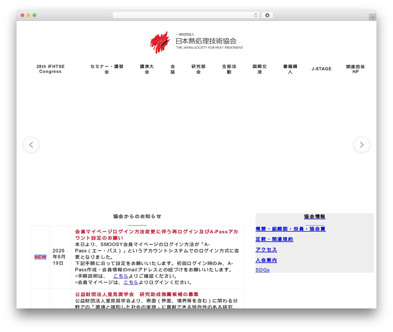The image size is (393, 332).
Task: Select the 支部活動 menu item
Action: (x=229, y=69)
